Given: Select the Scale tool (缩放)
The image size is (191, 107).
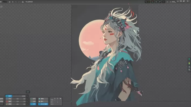Looking at the screenshot, I should click(9, 101).
